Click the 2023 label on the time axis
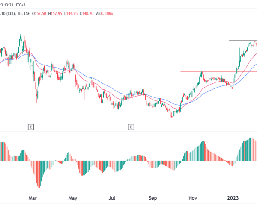257x215 pixels. [x=233, y=198]
